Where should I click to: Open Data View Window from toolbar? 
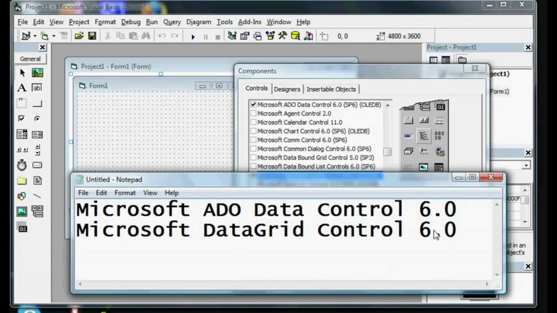tap(295, 36)
